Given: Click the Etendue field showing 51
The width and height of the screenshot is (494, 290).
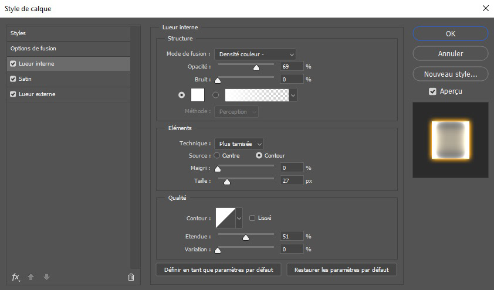Looking at the screenshot, I should click(x=292, y=236).
